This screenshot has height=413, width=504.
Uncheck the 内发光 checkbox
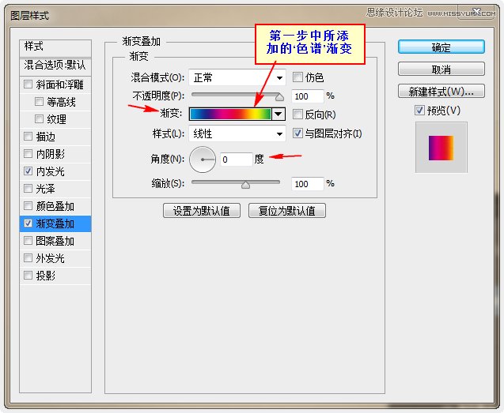pos(28,171)
